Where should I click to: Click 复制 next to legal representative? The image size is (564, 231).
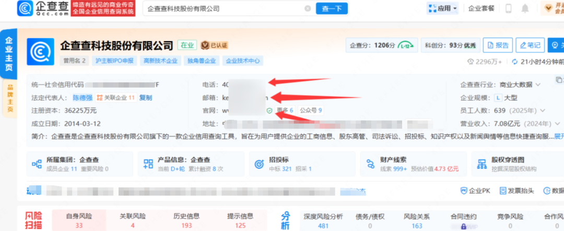pos(146,98)
